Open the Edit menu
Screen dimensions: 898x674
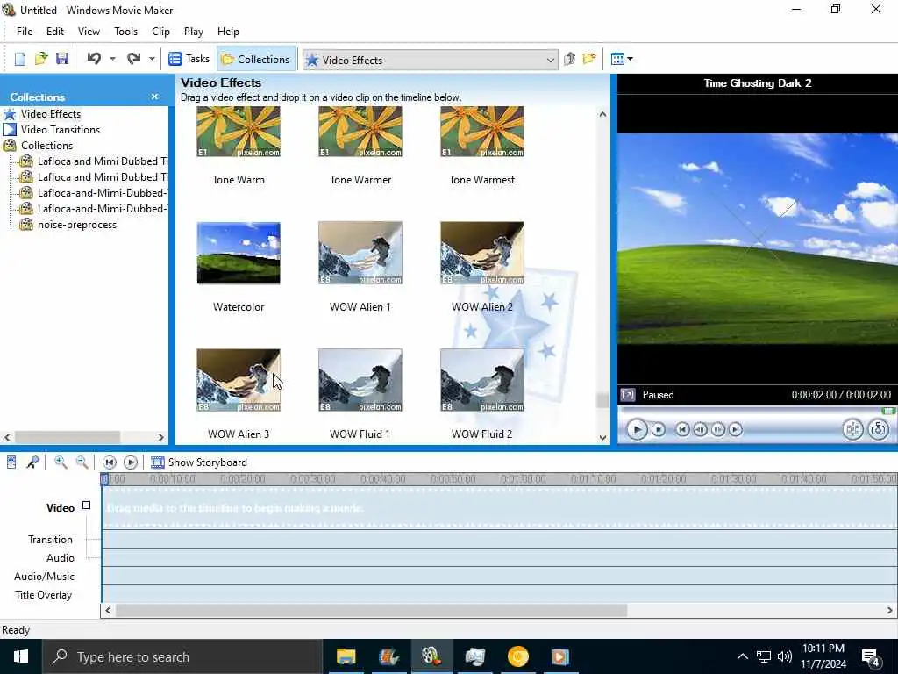coord(55,32)
